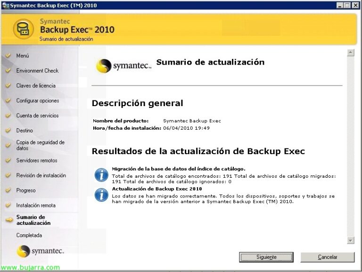This screenshot has width=362, height=272.
Task: Select the Progreso step
Action: click(26, 190)
